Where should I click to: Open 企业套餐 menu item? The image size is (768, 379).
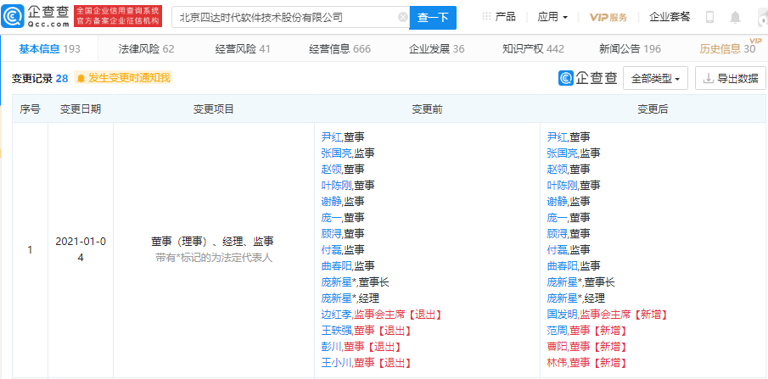(x=670, y=17)
